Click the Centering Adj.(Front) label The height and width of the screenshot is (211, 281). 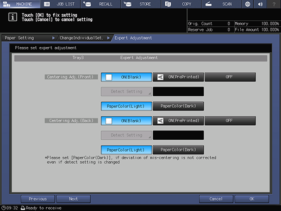pos(71,77)
